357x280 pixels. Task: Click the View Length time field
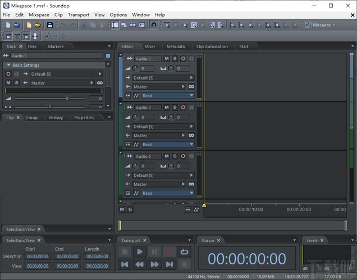(x=97, y=266)
